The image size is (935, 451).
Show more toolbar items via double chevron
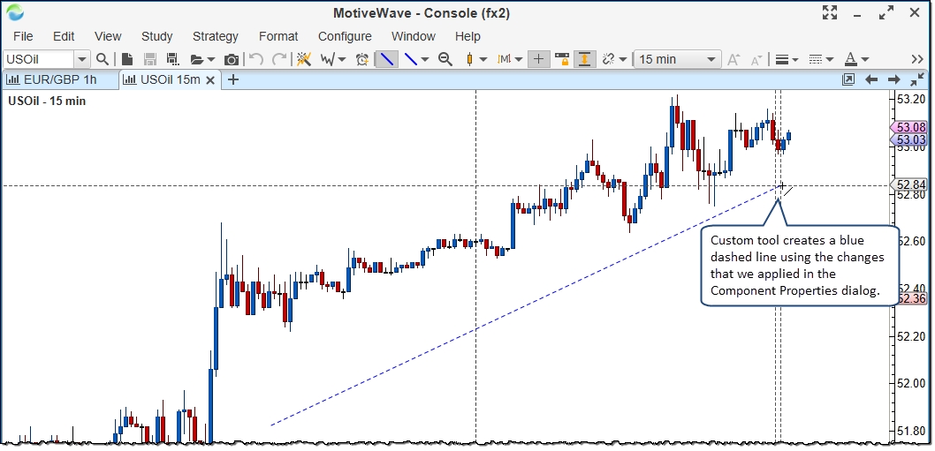coord(917,59)
